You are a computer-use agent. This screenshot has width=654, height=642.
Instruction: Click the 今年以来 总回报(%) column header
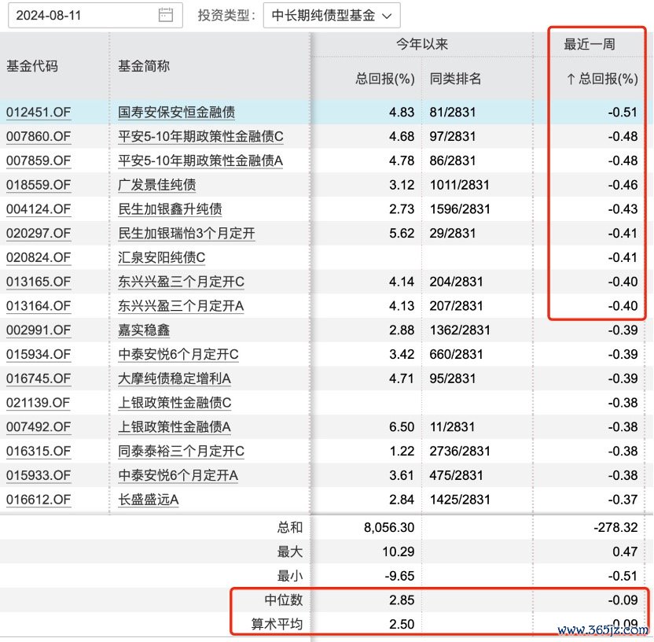[385, 79]
